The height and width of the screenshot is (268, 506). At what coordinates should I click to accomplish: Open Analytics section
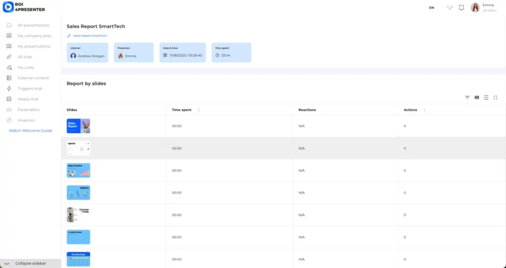tap(26, 121)
